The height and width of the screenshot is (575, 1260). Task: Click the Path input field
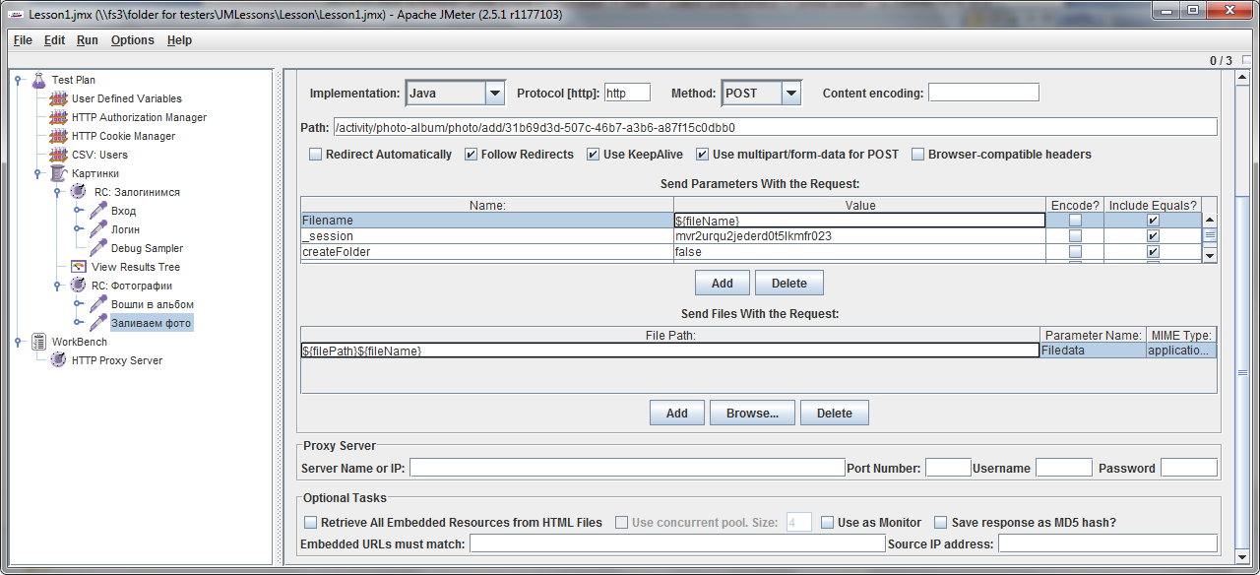point(775,127)
